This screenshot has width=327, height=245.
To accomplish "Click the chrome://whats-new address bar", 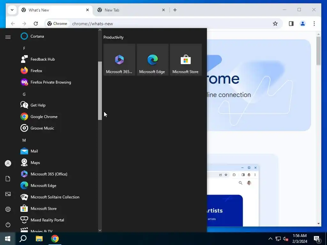I will (164, 24).
